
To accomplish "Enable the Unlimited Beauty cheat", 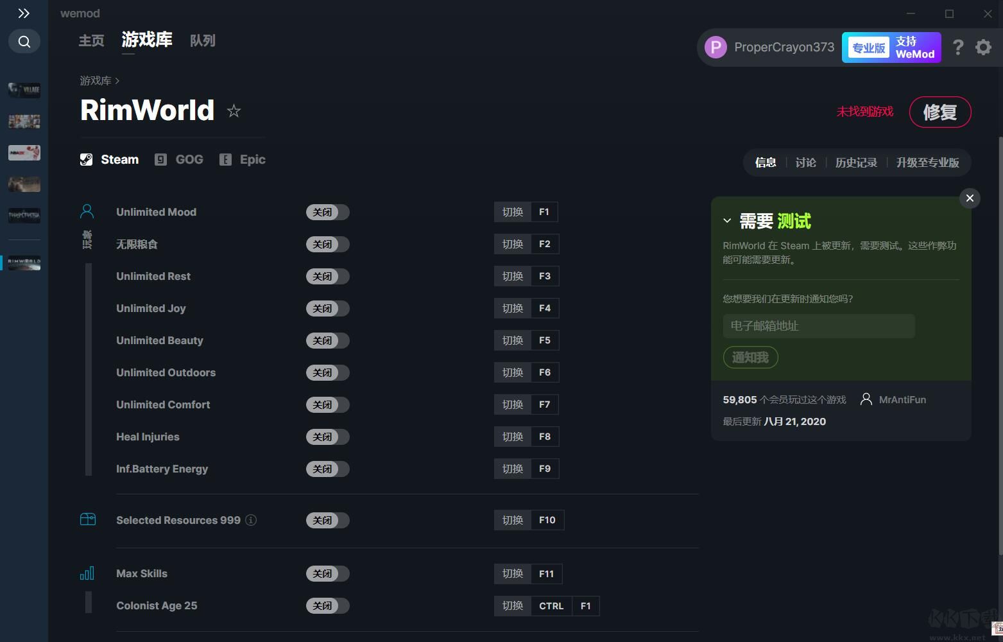I will pyautogui.click(x=327, y=341).
